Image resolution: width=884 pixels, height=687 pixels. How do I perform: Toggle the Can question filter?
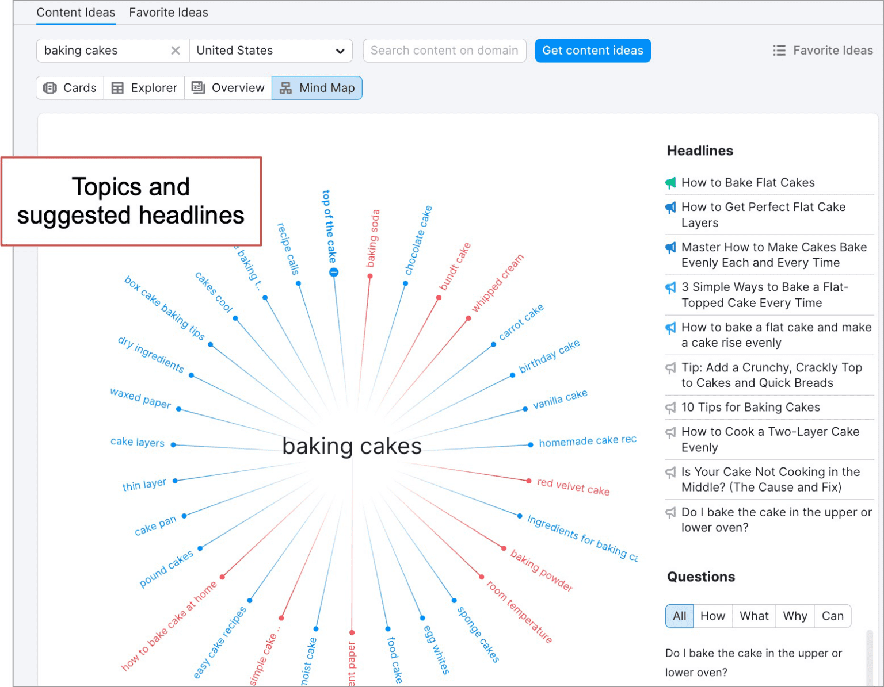tap(833, 616)
